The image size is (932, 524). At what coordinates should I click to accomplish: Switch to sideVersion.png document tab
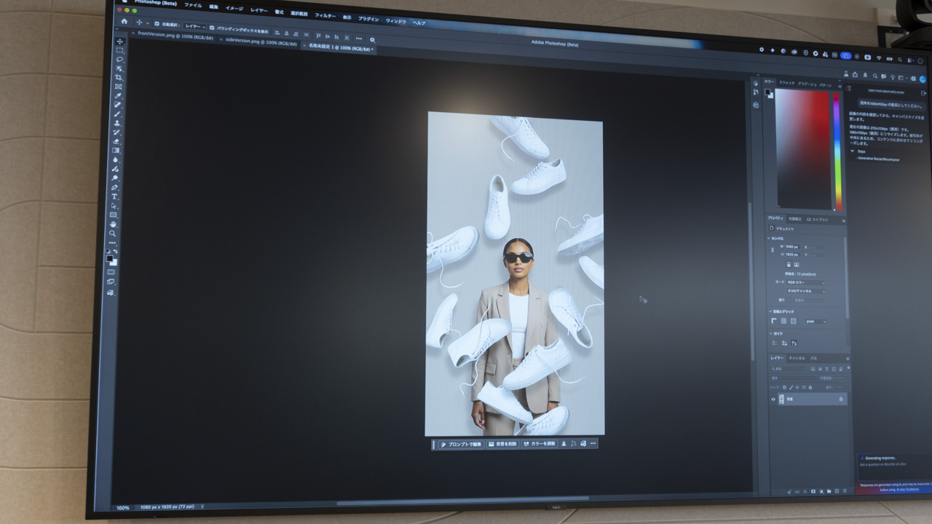[261, 41]
